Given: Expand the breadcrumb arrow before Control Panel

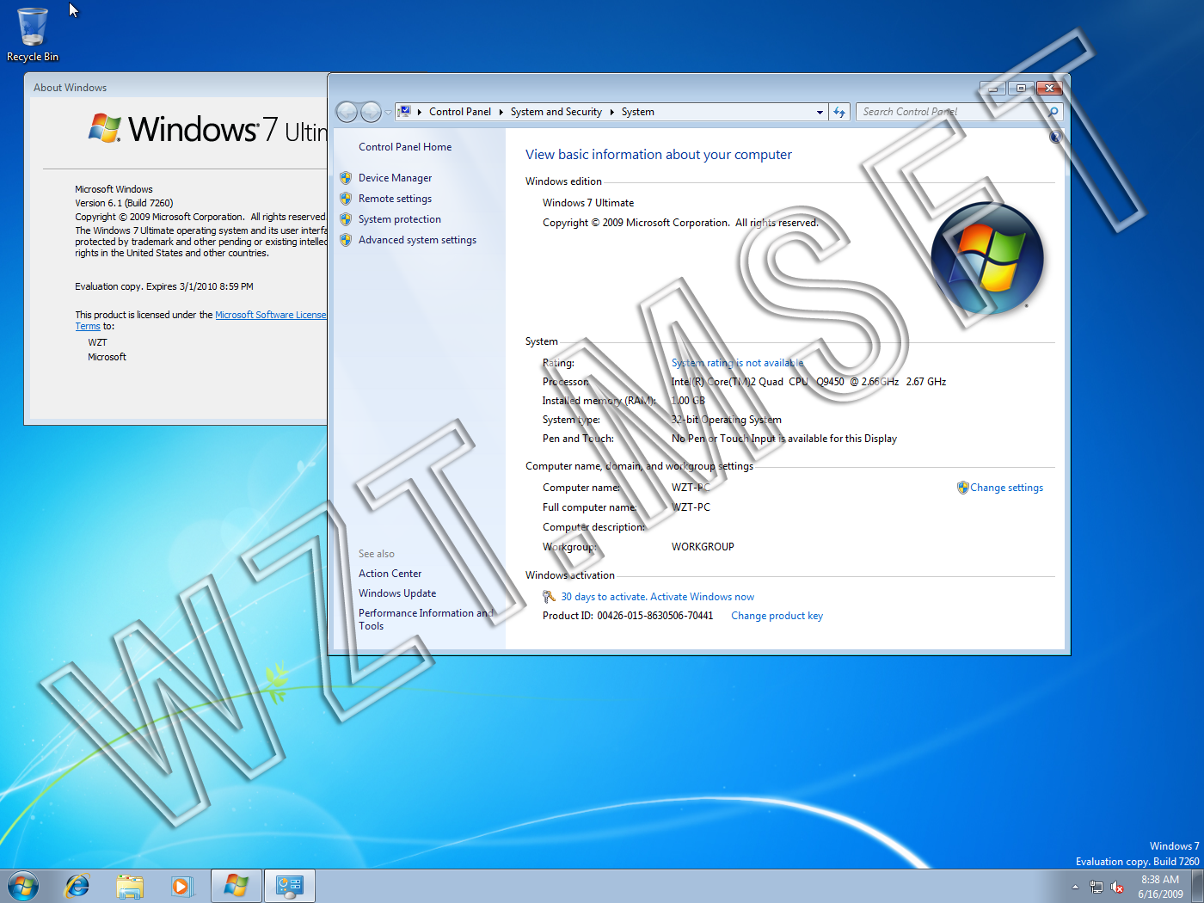Looking at the screenshot, I should click(420, 112).
